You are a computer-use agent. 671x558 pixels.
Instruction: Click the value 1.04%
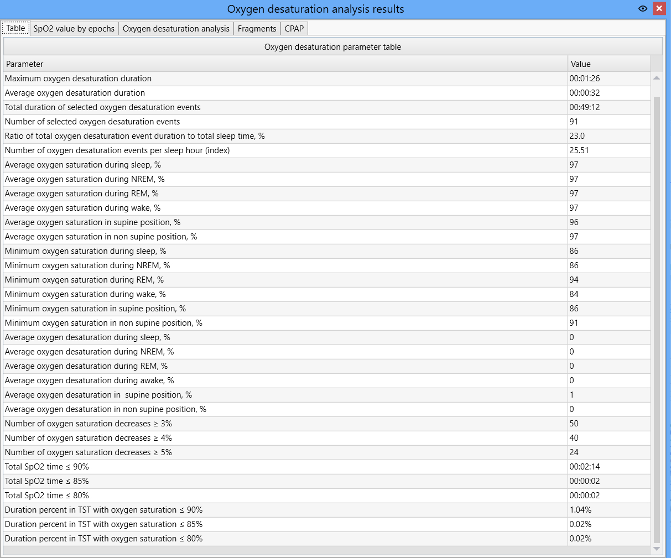pos(580,510)
